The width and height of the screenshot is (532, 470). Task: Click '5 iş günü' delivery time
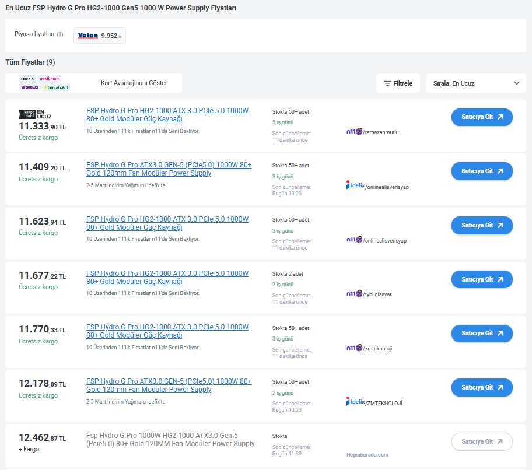(282, 122)
